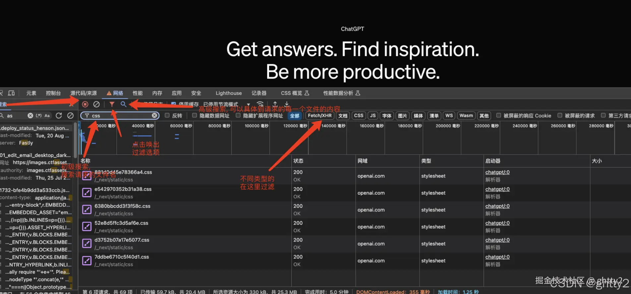
Task: Filter by 清单 type
Action: pyautogui.click(x=434, y=116)
